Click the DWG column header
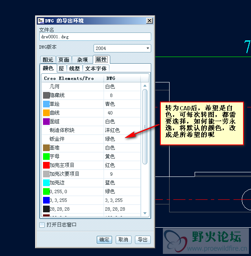 click(x=122, y=78)
